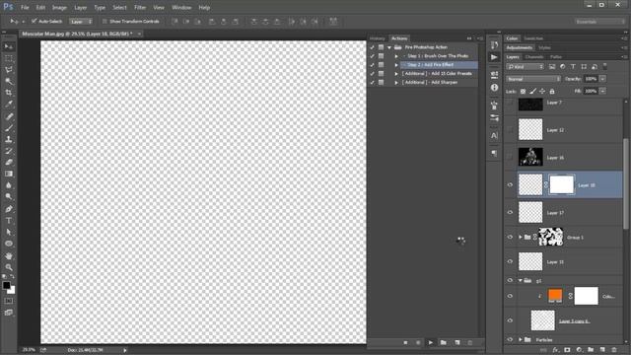Click the Layer 16 thumbnail
The height and width of the screenshot is (355, 631).
point(530,157)
